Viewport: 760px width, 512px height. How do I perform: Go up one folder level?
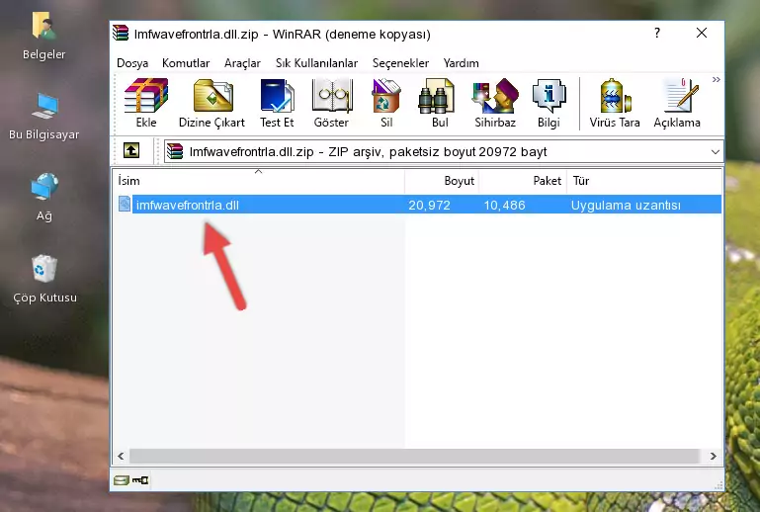(131, 151)
